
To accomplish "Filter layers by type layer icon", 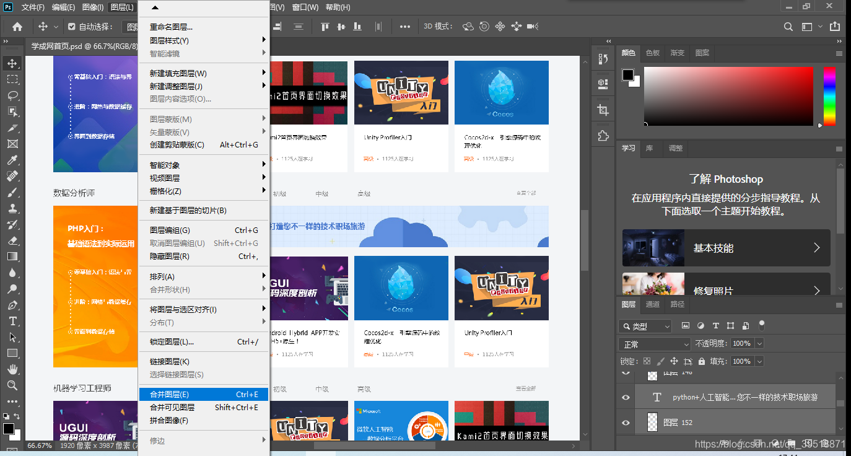I will point(716,325).
